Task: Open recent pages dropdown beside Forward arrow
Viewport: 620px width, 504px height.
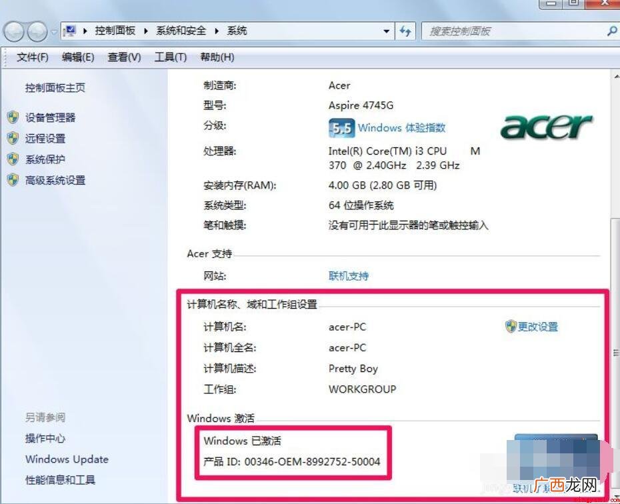Action: [54, 31]
